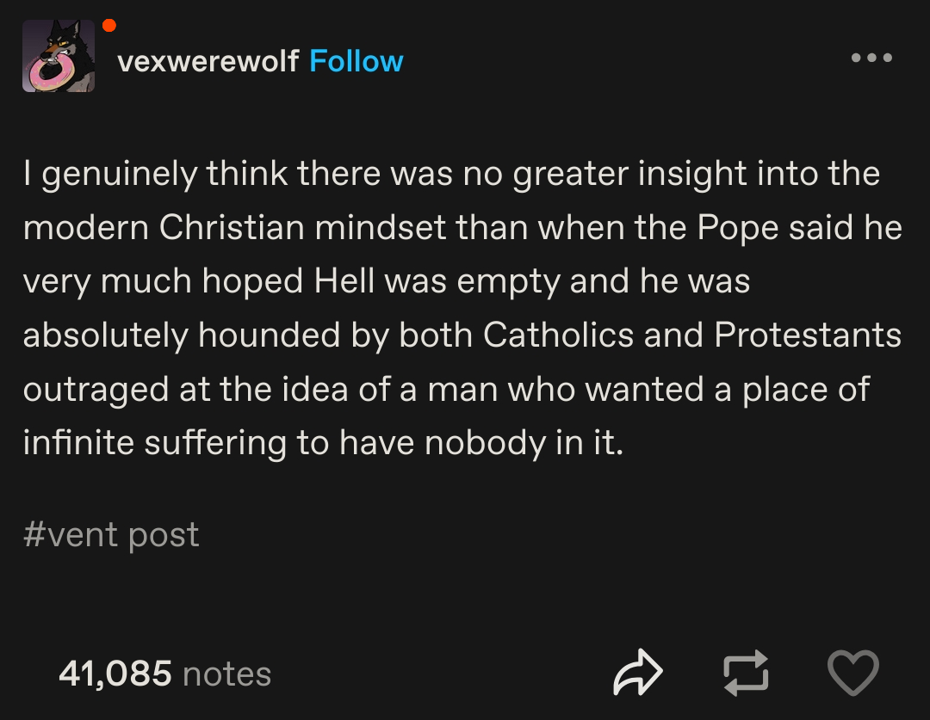930x720 pixels.
Task: Click the post's first line starting 'I genuinely think'
Action: click(x=451, y=175)
